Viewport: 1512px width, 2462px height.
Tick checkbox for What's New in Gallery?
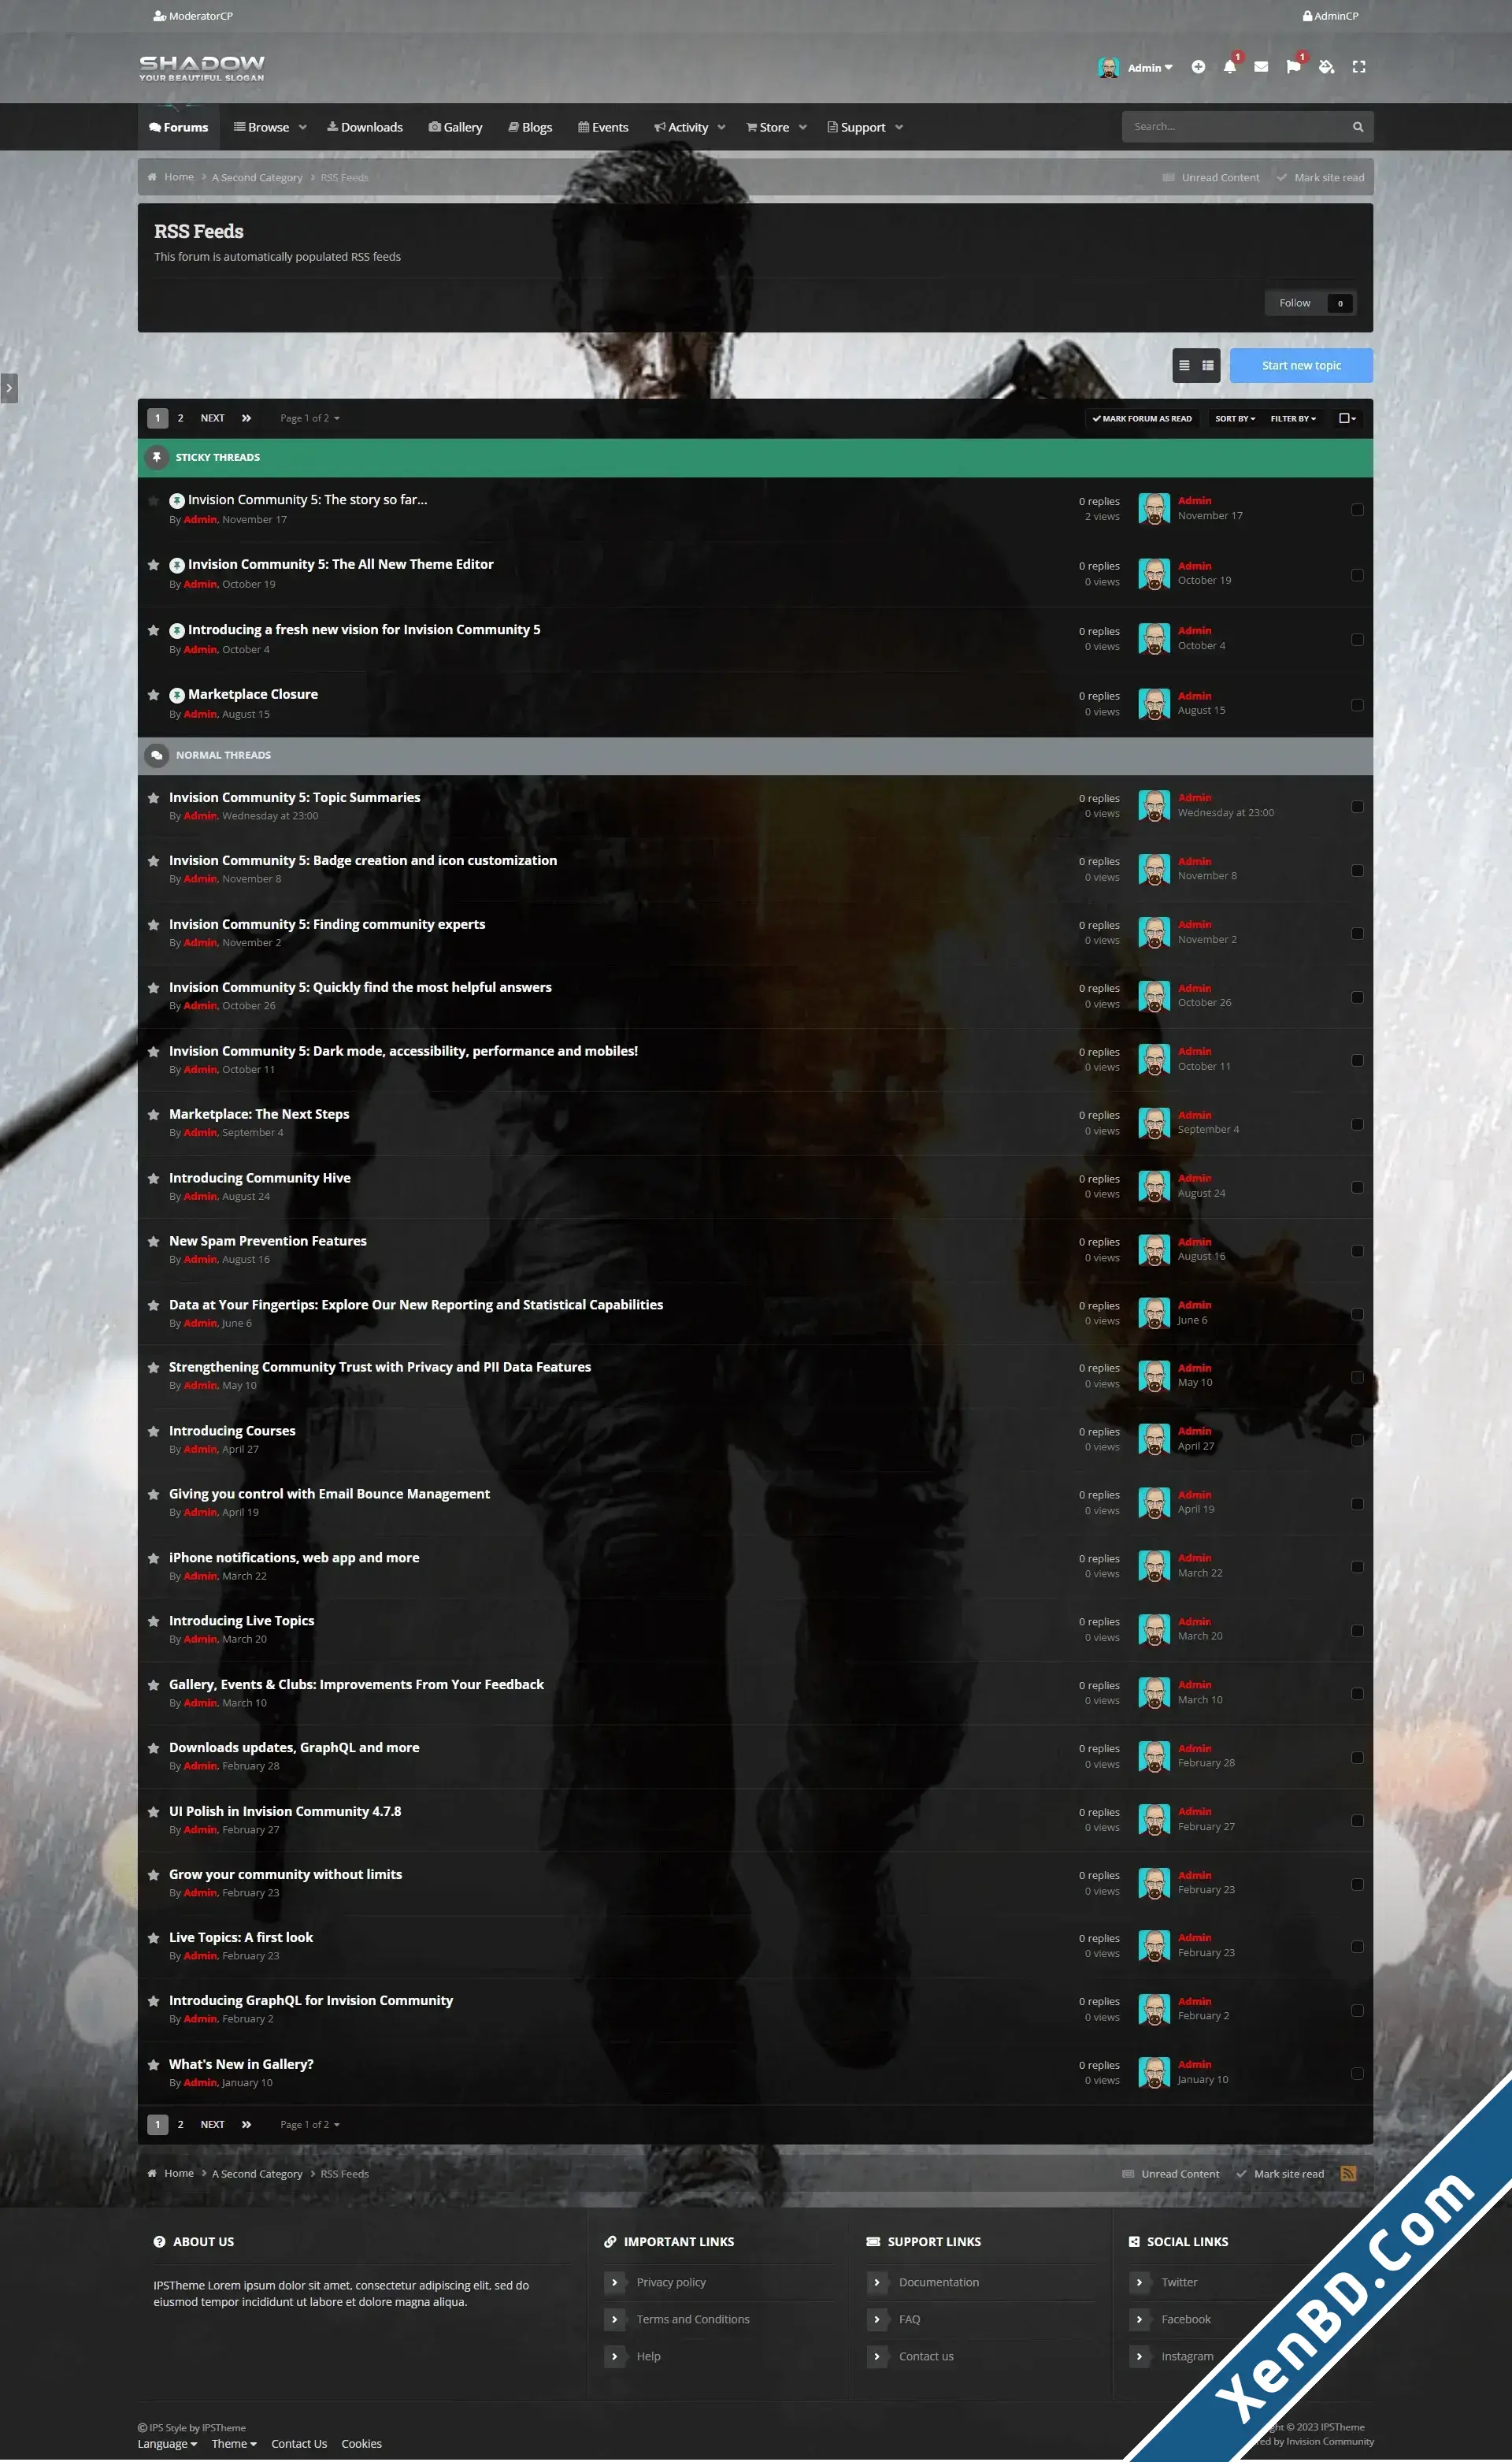point(1357,2074)
